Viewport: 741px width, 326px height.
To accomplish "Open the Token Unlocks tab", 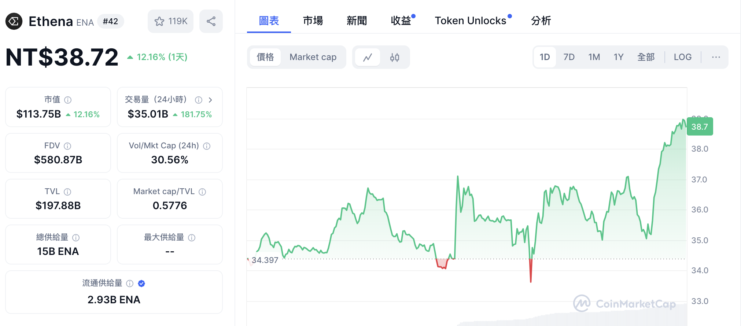I will pos(471,21).
